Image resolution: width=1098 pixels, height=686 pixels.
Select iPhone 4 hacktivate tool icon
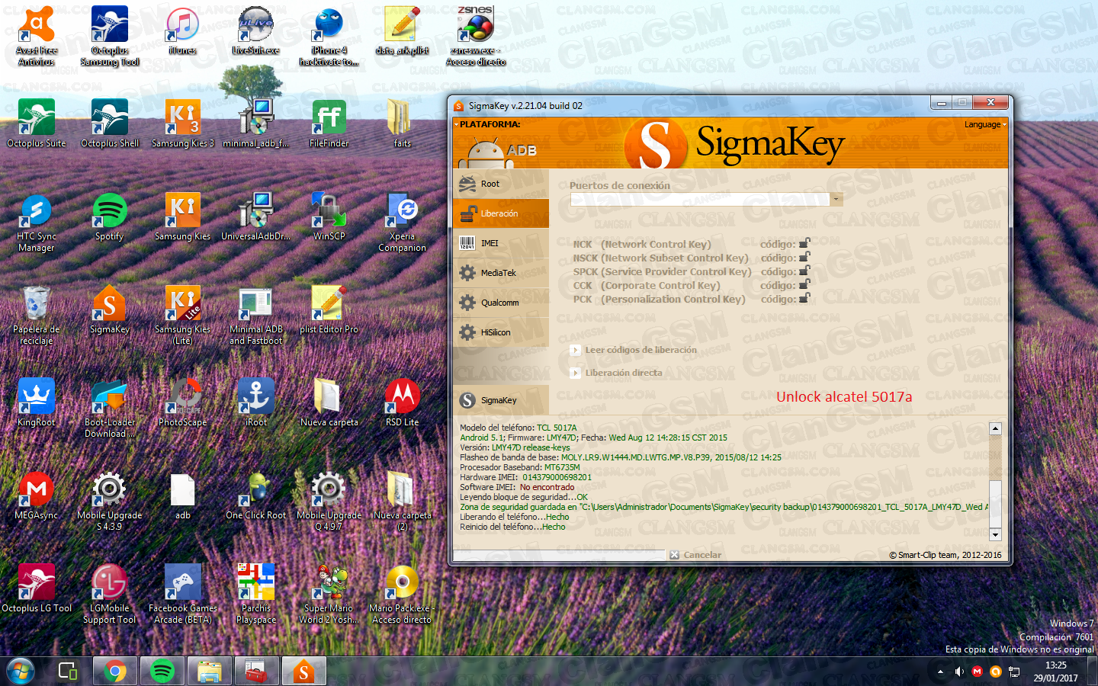(x=329, y=36)
